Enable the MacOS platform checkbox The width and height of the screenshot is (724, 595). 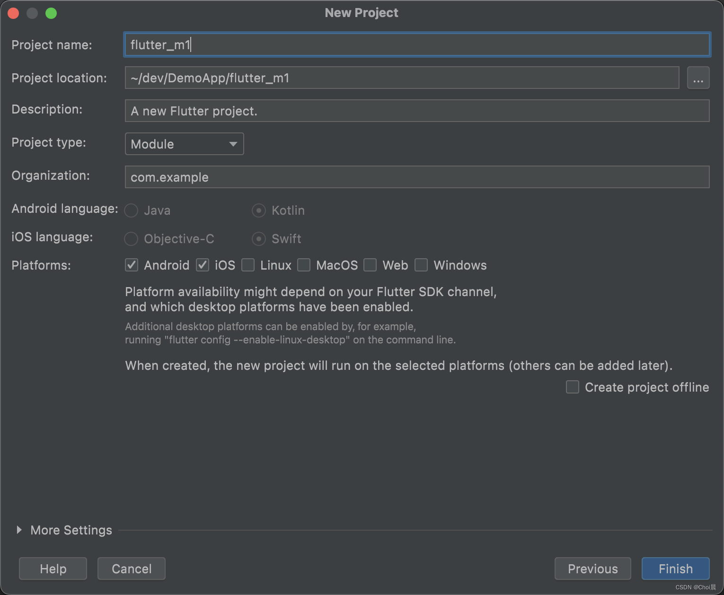pyautogui.click(x=304, y=265)
